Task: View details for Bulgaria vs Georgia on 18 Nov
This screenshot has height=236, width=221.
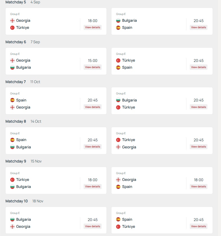Action: tap(92, 226)
